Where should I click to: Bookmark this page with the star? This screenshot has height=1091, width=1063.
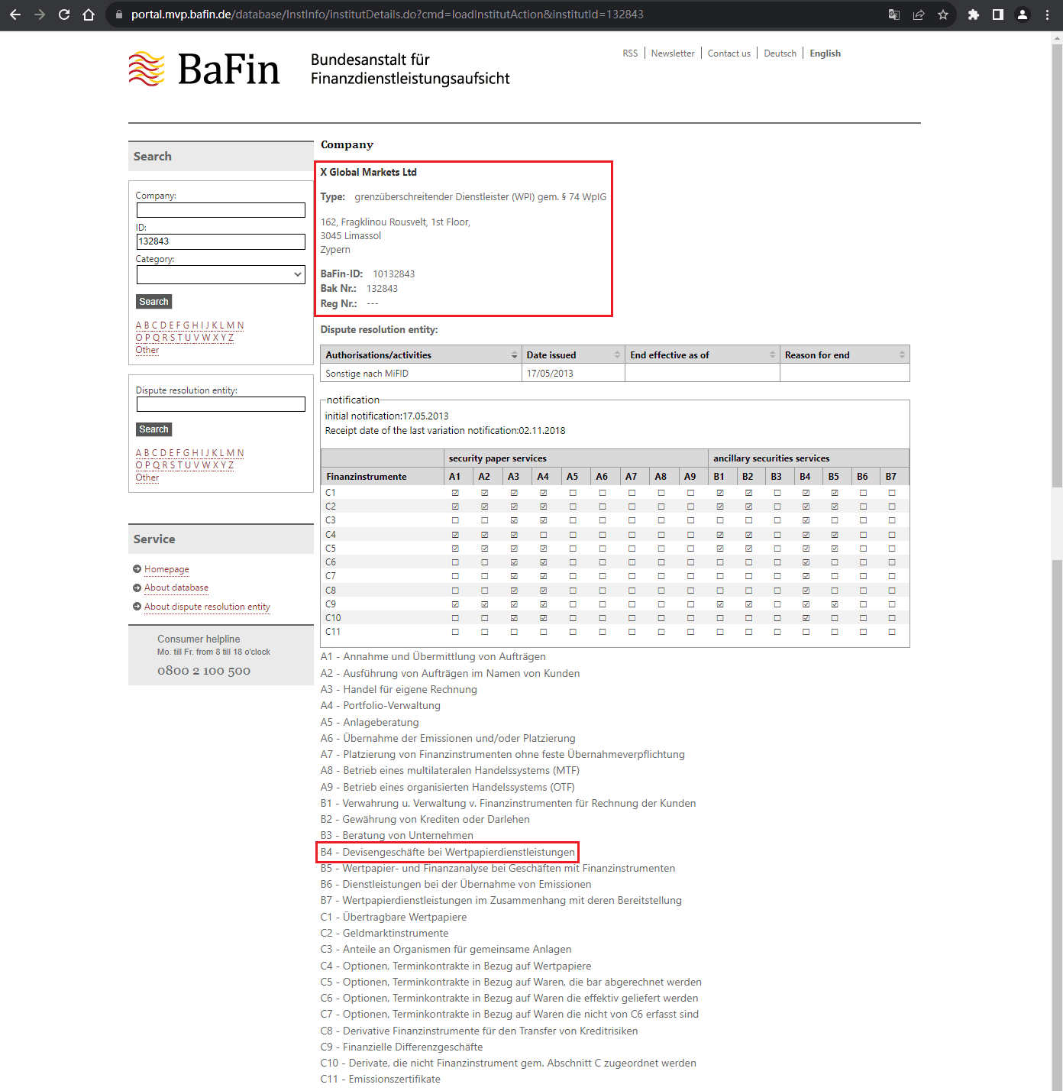pyautogui.click(x=943, y=15)
